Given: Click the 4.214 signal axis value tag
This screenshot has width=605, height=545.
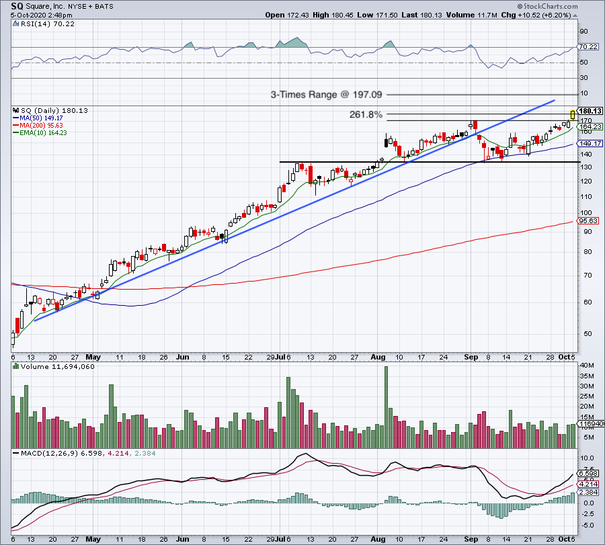Looking at the screenshot, I should (588, 484).
